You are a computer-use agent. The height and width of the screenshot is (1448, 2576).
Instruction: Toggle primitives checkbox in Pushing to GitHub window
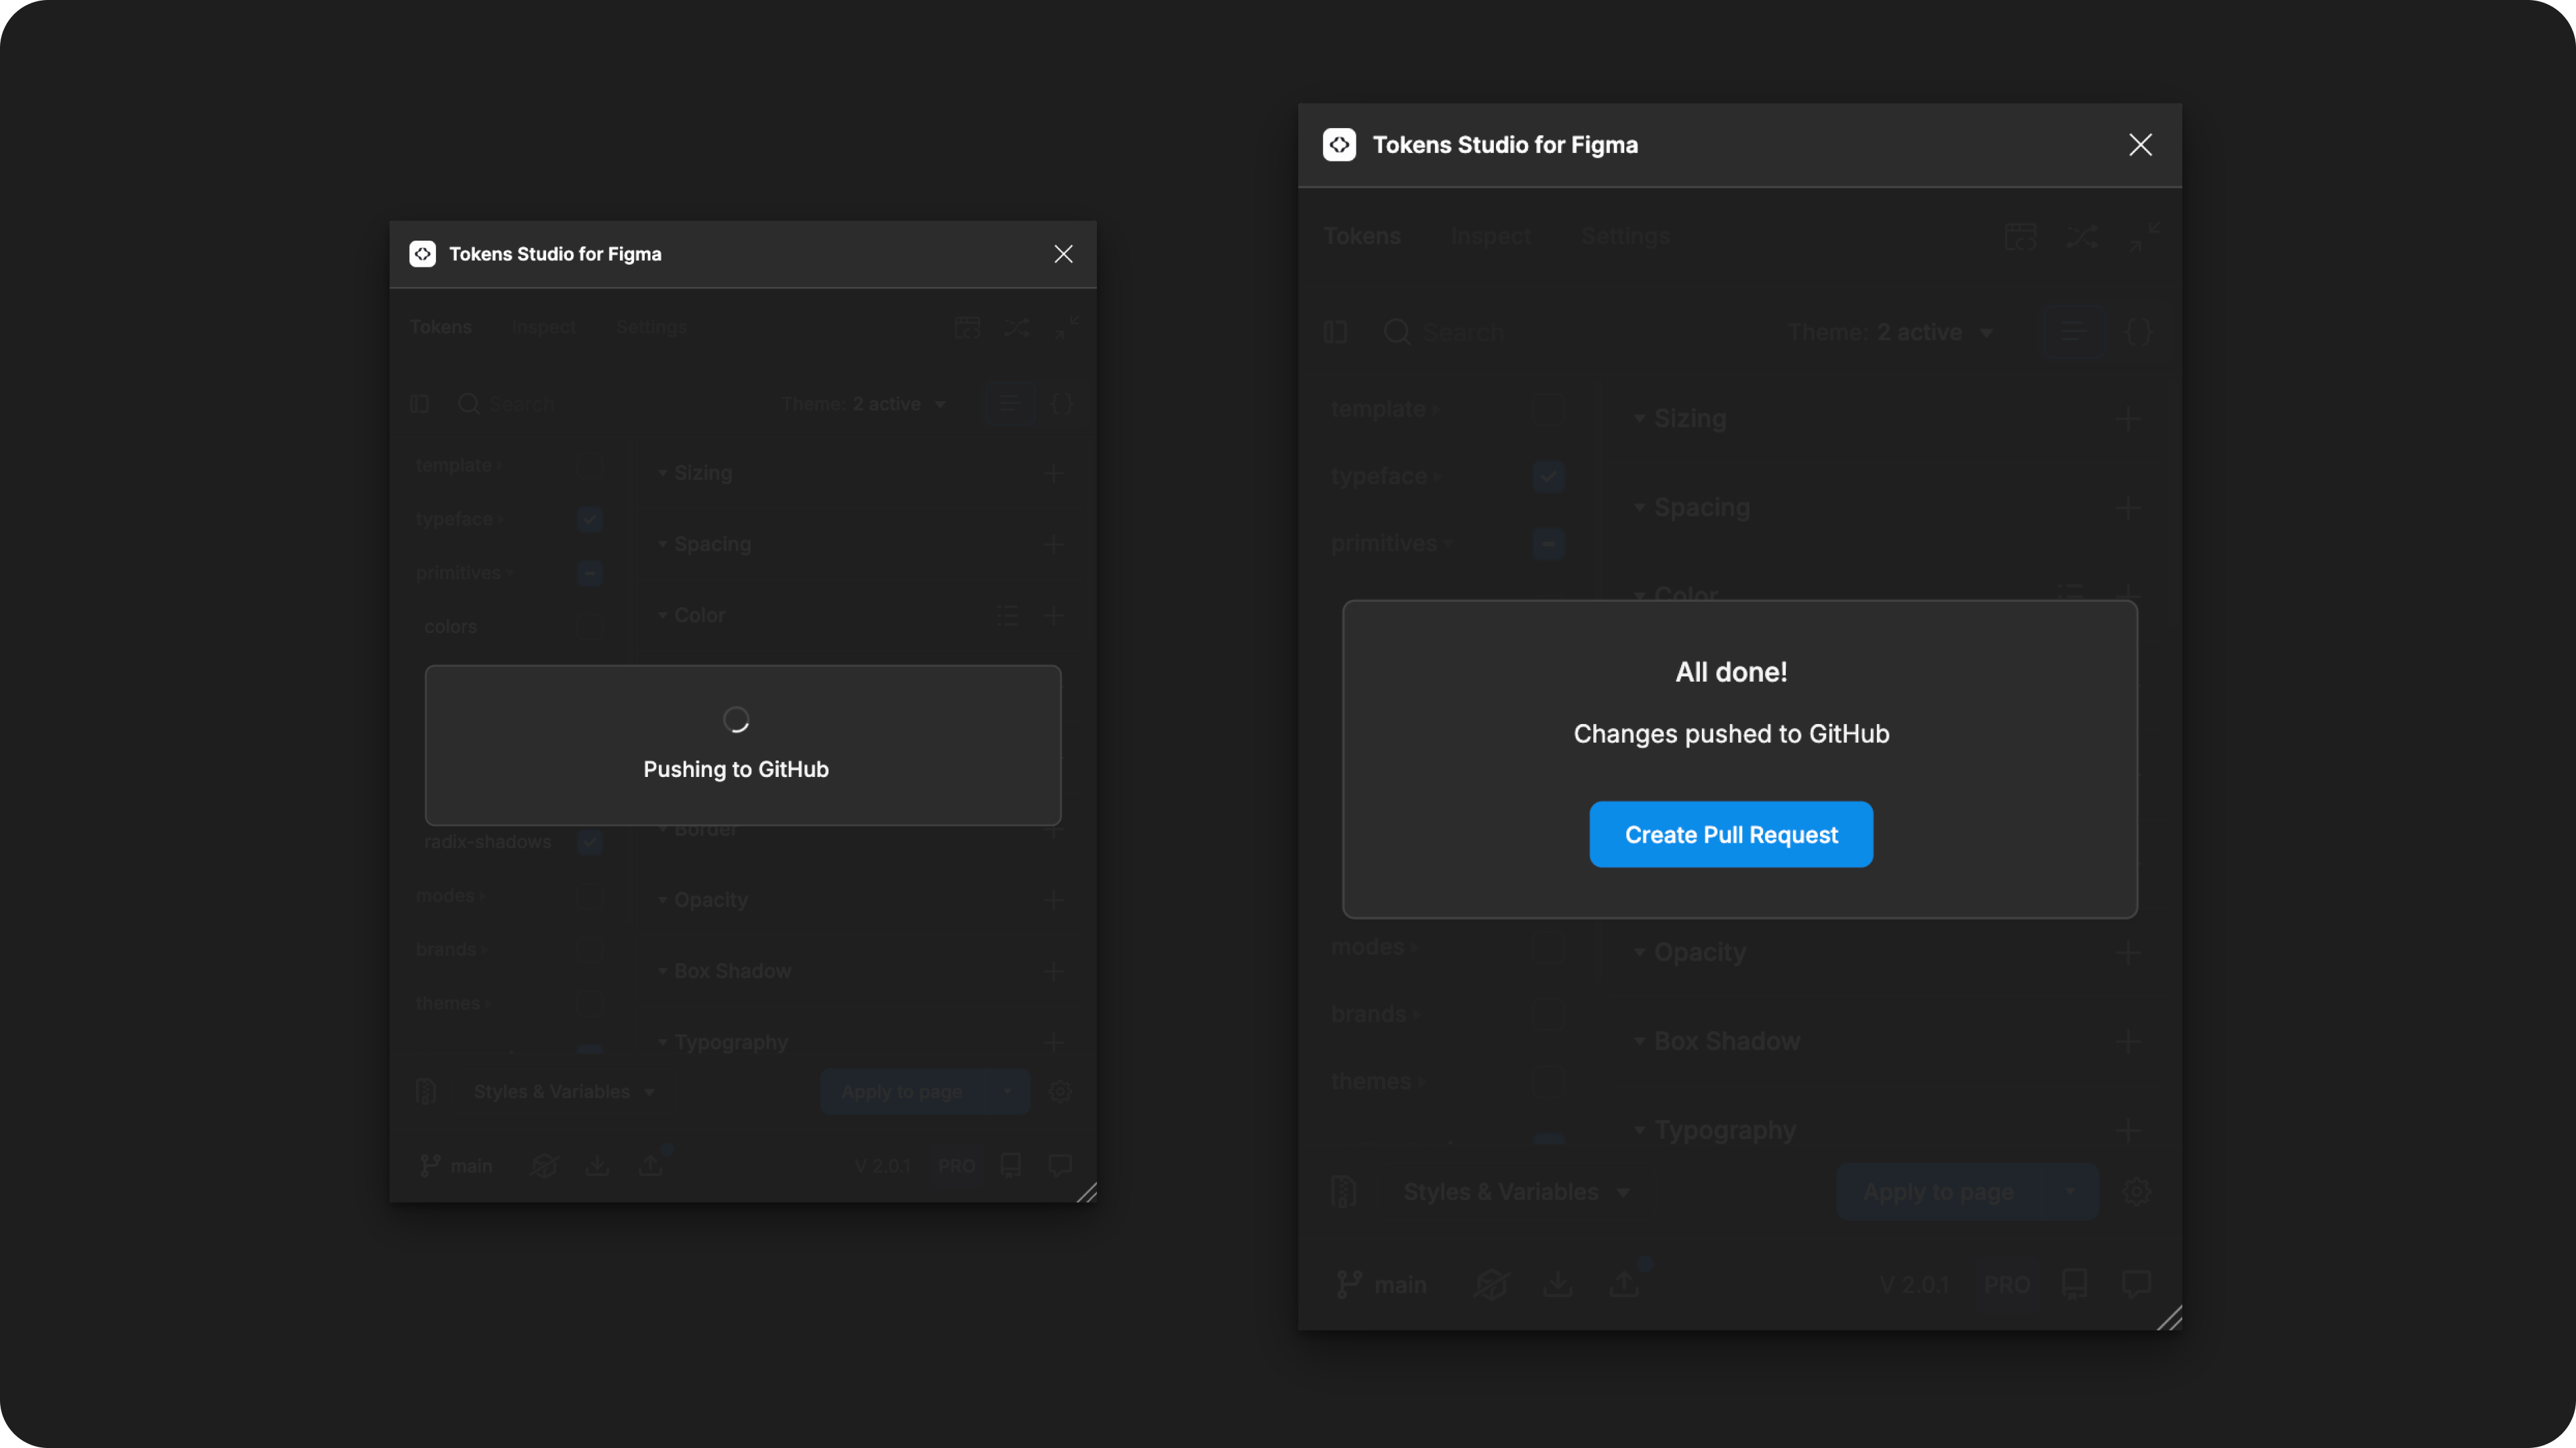pyautogui.click(x=590, y=572)
